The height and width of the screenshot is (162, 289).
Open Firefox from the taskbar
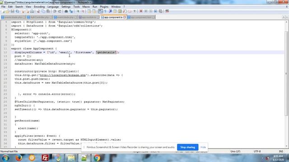coord(19,158)
